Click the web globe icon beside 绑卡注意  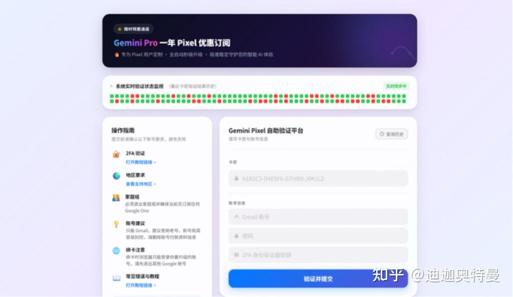click(x=116, y=251)
